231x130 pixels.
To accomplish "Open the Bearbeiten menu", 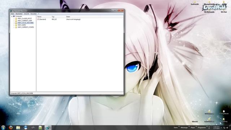I will pyautogui.click(x=19, y=14).
